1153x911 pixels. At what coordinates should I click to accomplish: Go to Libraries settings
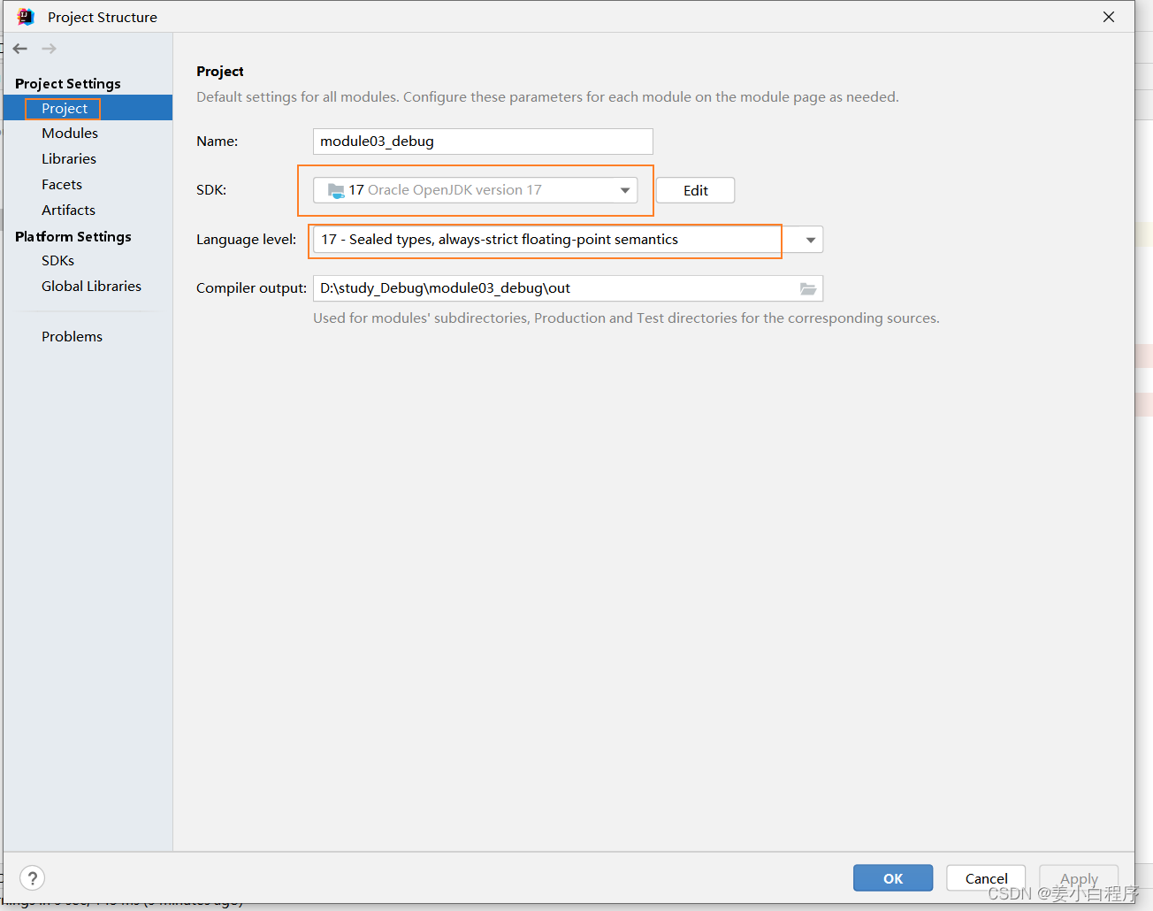(69, 159)
